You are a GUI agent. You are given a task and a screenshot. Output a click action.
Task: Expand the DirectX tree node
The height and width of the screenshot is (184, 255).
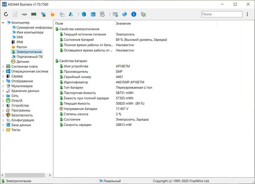3,101
